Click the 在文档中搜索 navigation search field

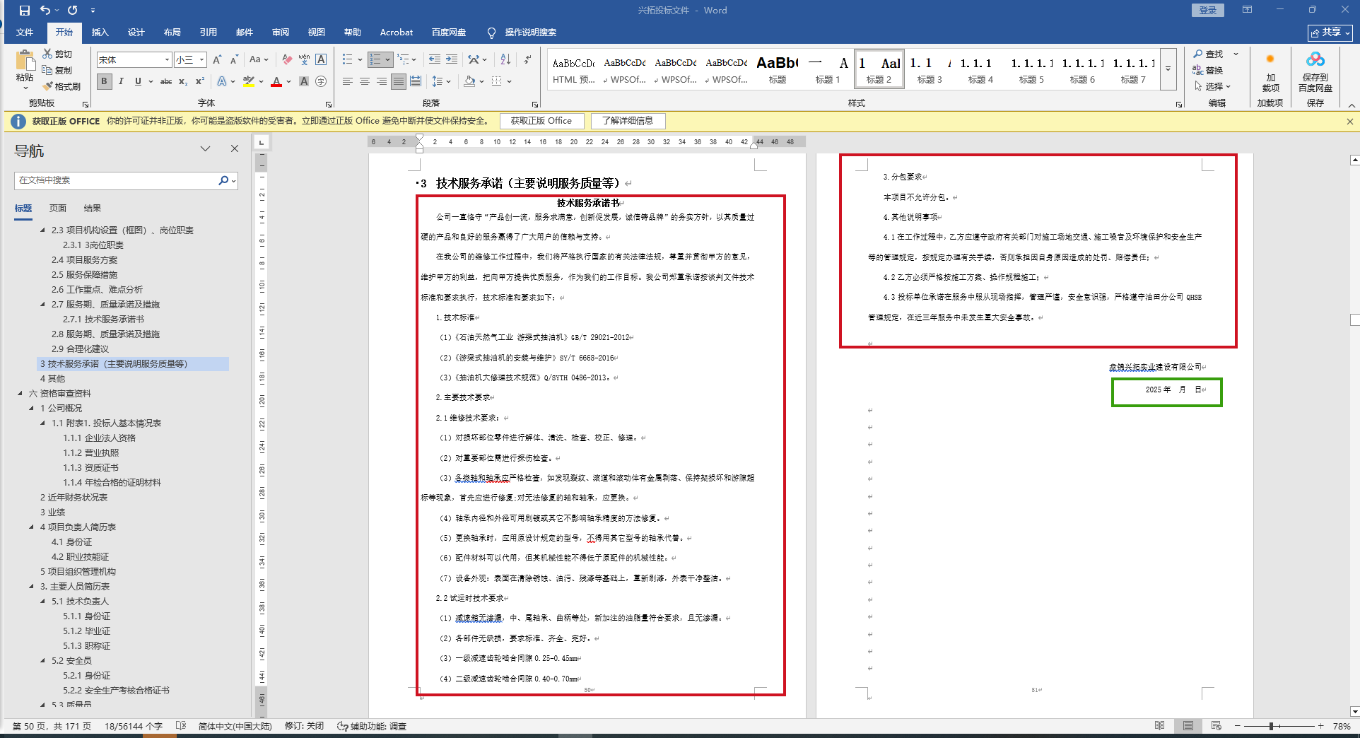[x=116, y=180]
